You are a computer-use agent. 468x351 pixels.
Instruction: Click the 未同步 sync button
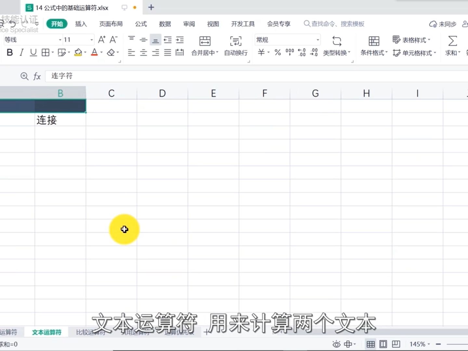click(x=442, y=24)
